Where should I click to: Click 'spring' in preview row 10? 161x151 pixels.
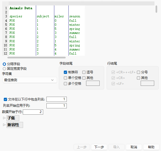75,45
